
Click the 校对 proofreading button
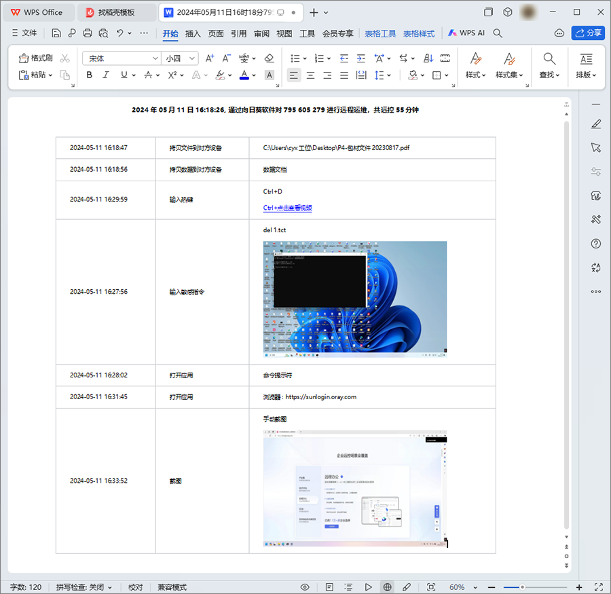(135, 587)
